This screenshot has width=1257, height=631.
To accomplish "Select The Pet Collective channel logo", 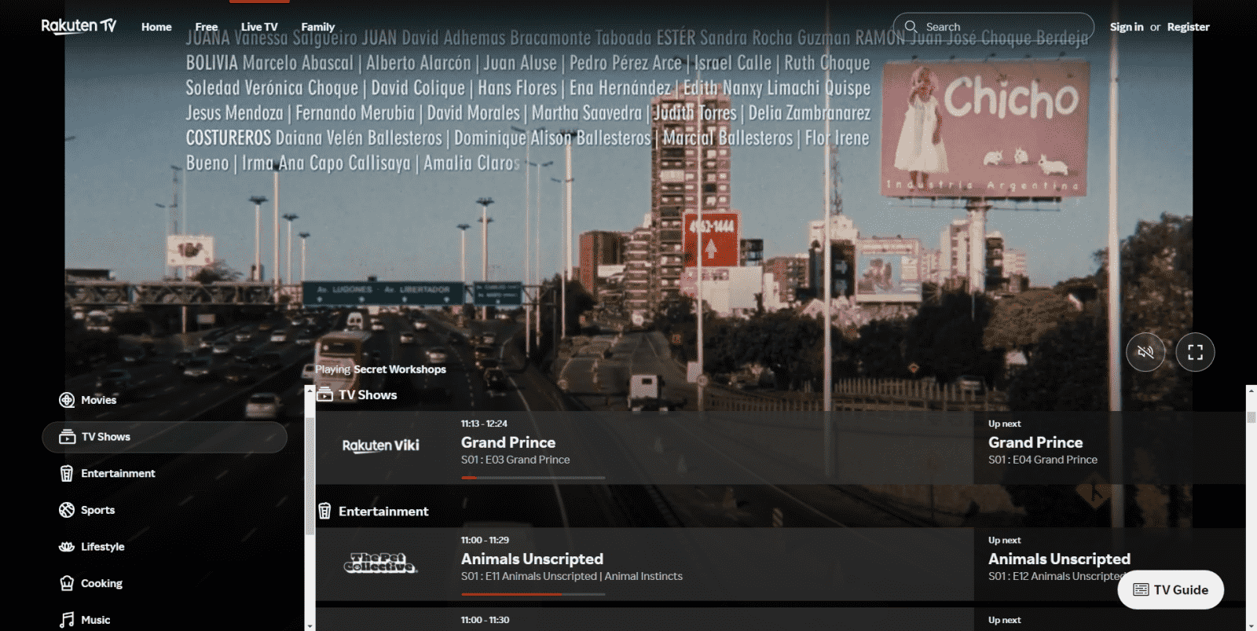I will [x=381, y=563].
